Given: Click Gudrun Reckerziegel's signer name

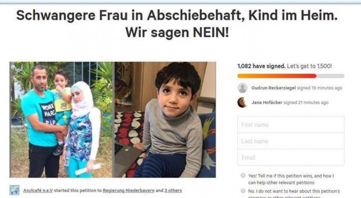Looking at the screenshot, I should coord(273,88).
